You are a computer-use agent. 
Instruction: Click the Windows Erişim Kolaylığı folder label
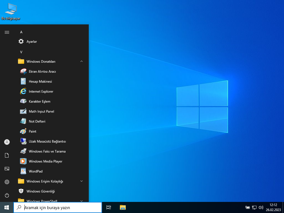click(45, 181)
